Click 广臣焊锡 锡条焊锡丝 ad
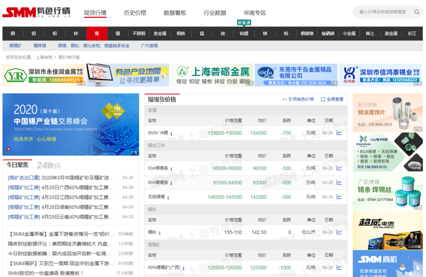This screenshot has height=277, width=426. (388, 191)
